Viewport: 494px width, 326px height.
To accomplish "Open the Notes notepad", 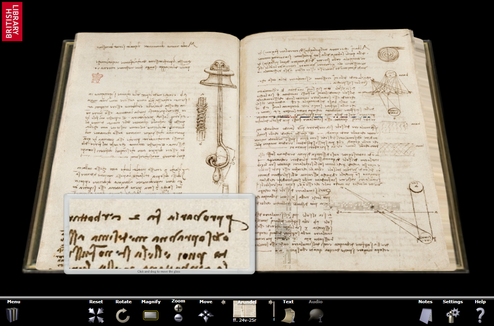I will click(x=425, y=315).
